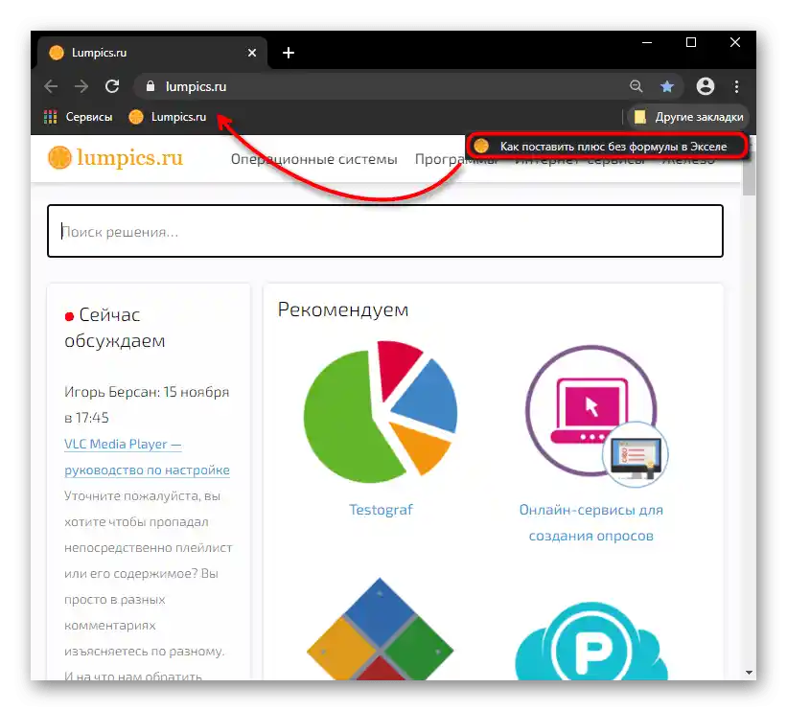Click the lumpics.ru site logo
Image resolution: width=787 pixels, height=711 pixels.
pos(115,157)
